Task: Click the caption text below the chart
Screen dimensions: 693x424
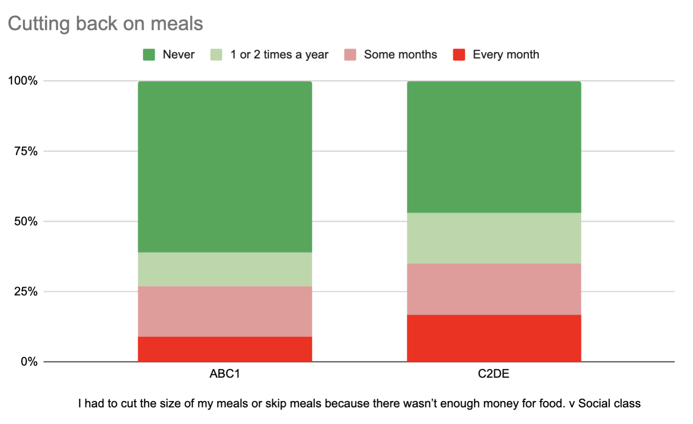Action: (359, 403)
